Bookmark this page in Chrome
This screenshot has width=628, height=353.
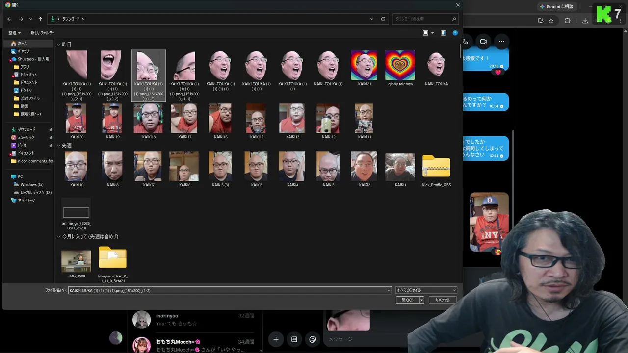point(551,21)
